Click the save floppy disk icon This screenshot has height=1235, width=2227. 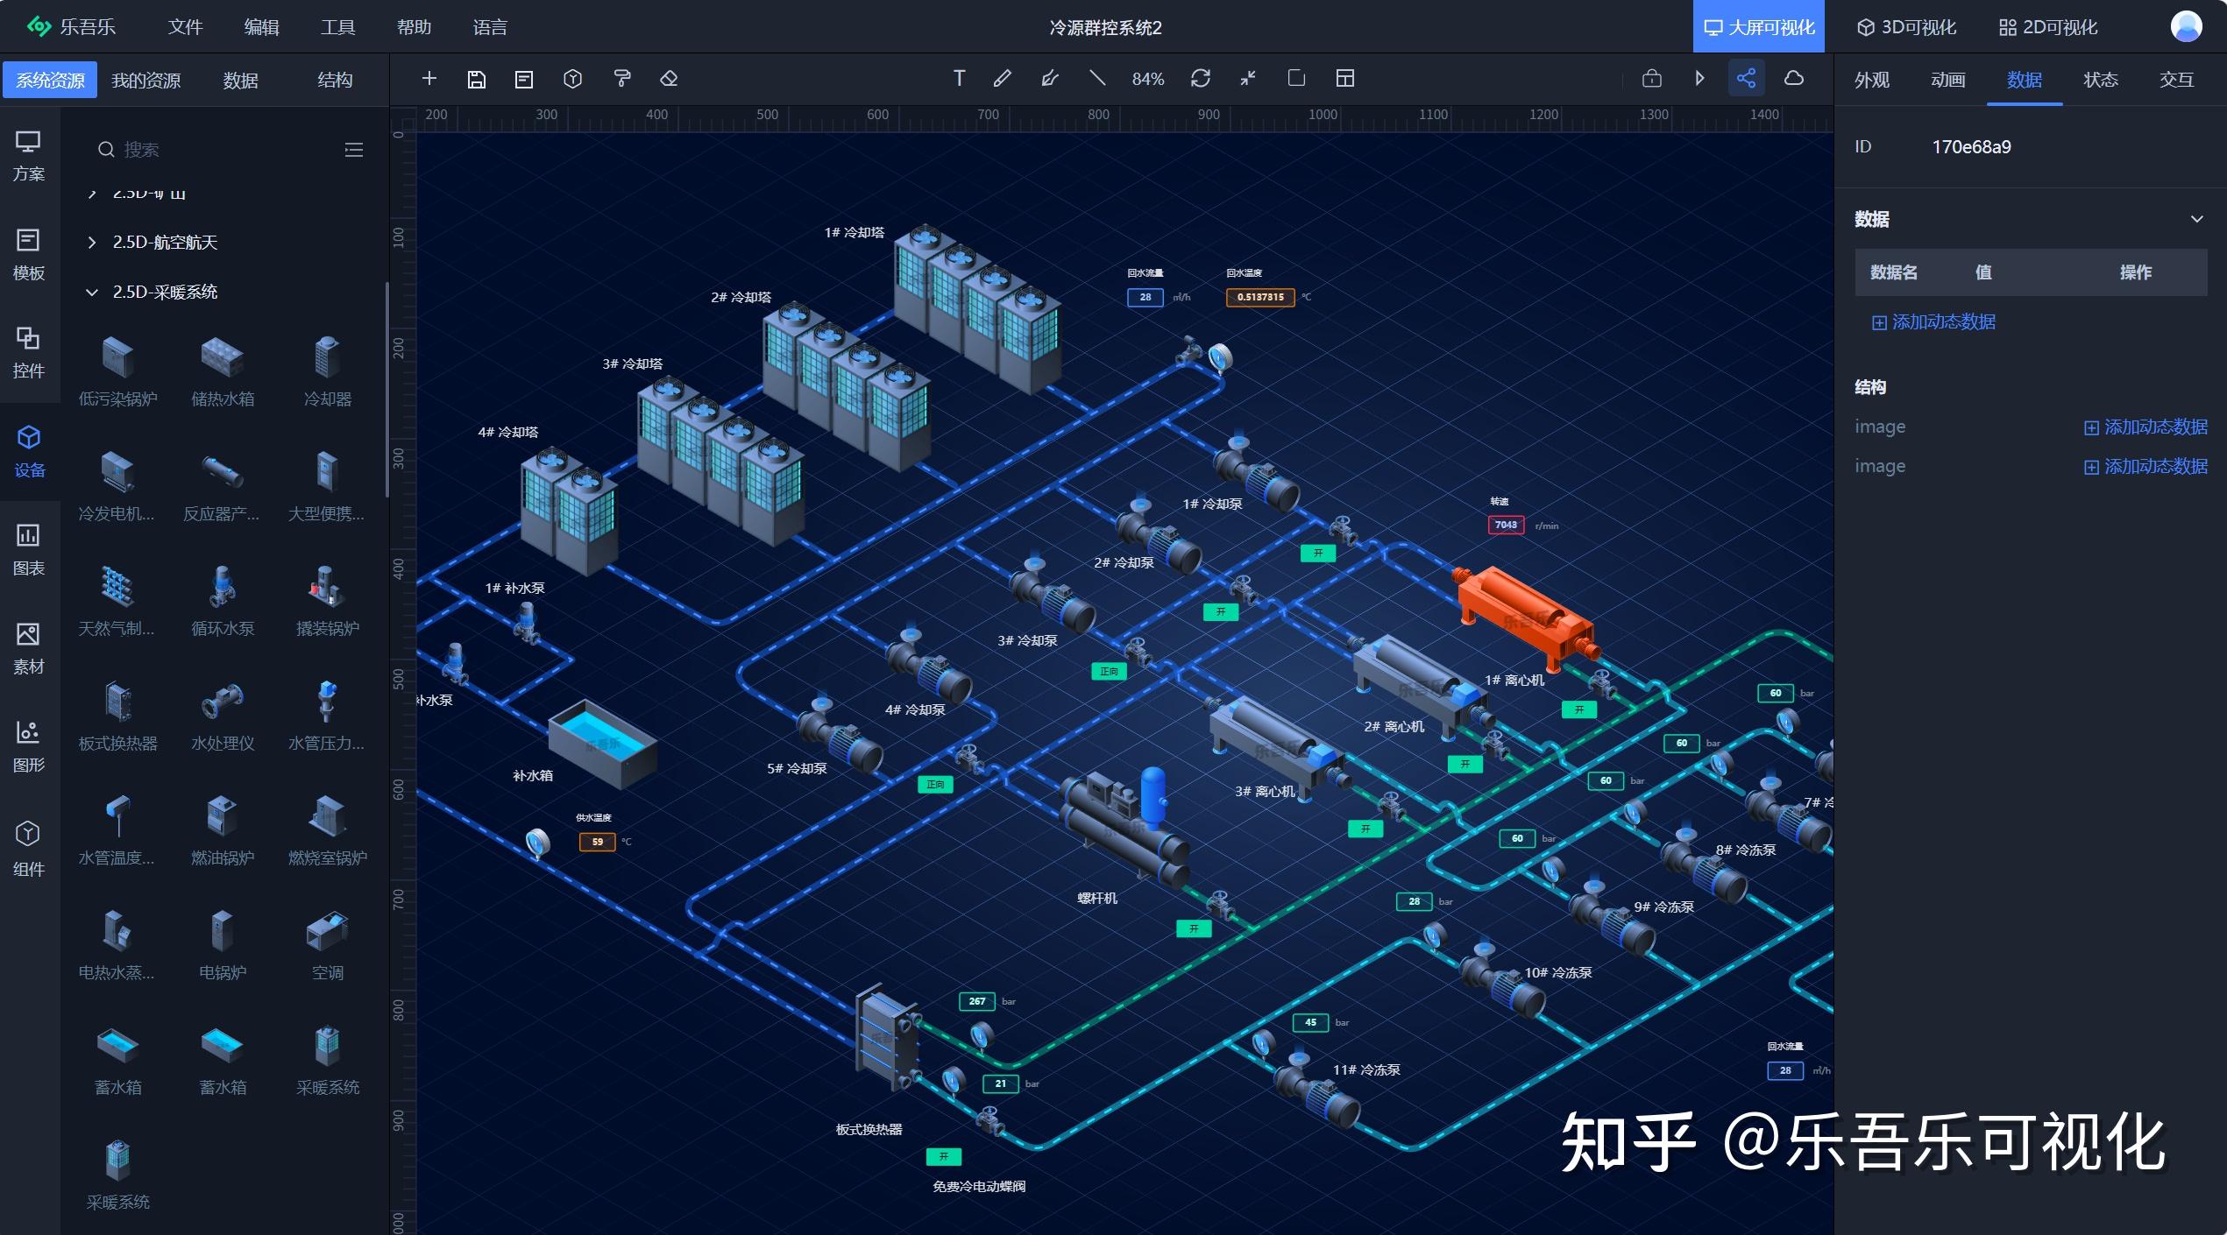pos(476,79)
